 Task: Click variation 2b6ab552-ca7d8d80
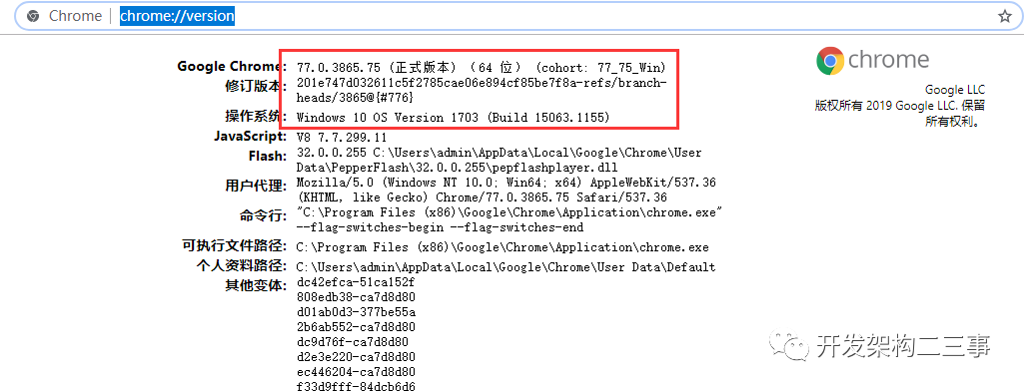[x=356, y=327]
